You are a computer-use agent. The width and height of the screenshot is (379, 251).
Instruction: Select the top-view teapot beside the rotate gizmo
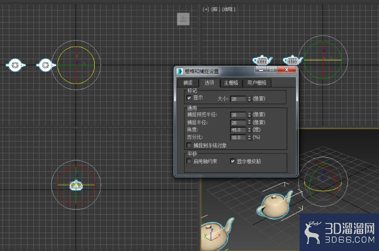46,65
